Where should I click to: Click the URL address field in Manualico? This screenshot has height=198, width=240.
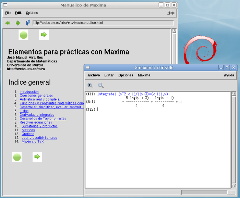(103, 23)
